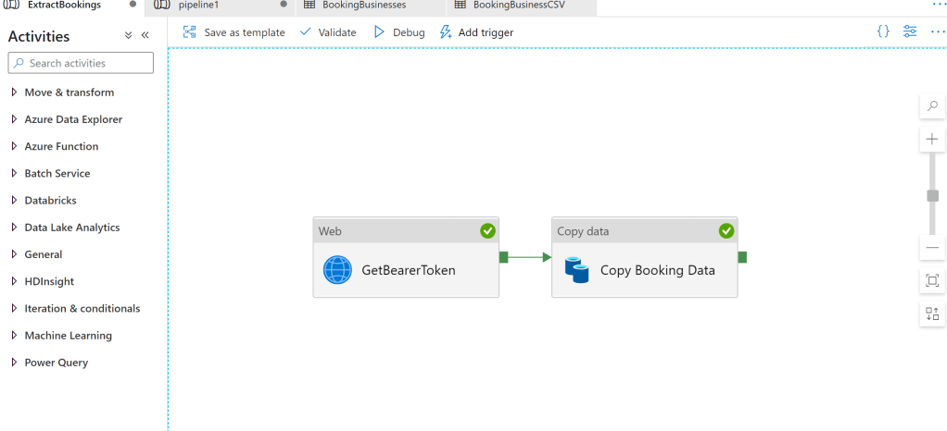Click the auto-align activities icon

(932, 314)
